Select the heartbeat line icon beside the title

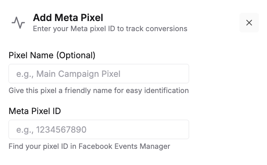coord(18,23)
